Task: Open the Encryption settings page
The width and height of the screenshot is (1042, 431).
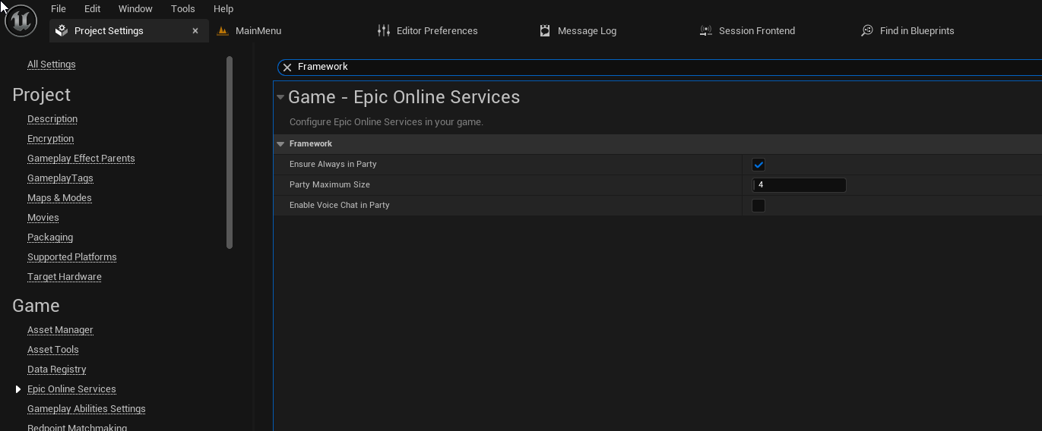Action: (x=50, y=139)
